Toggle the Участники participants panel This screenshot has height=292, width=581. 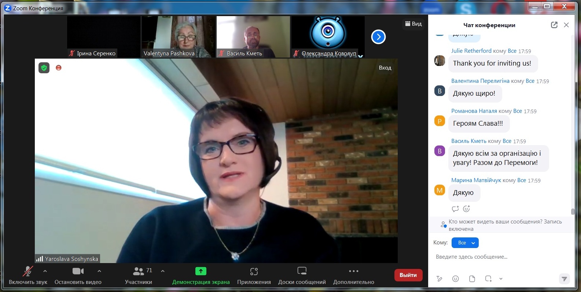[x=139, y=276]
